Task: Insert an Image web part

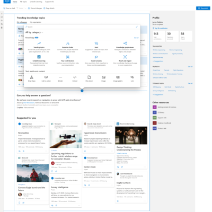Action: click(103, 78)
